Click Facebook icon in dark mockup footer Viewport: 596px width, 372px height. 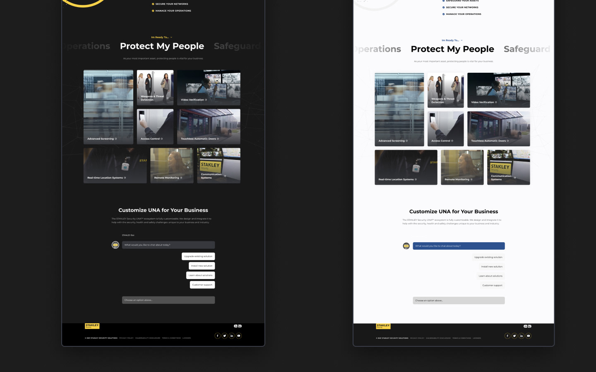pyautogui.click(x=218, y=336)
